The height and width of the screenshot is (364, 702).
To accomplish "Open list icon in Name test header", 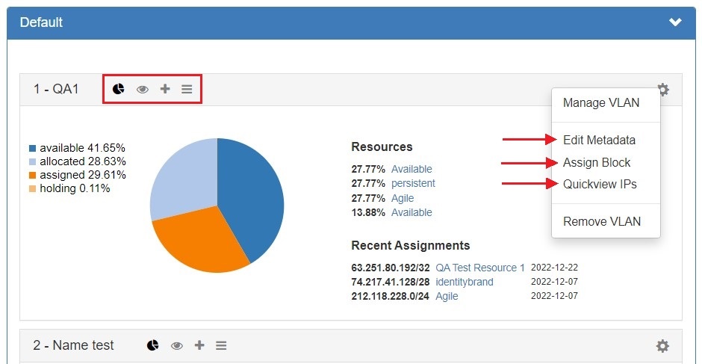I will 221,345.
